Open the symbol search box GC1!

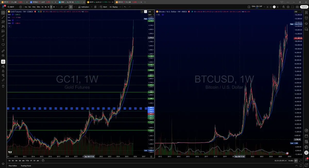(x=12, y=7)
